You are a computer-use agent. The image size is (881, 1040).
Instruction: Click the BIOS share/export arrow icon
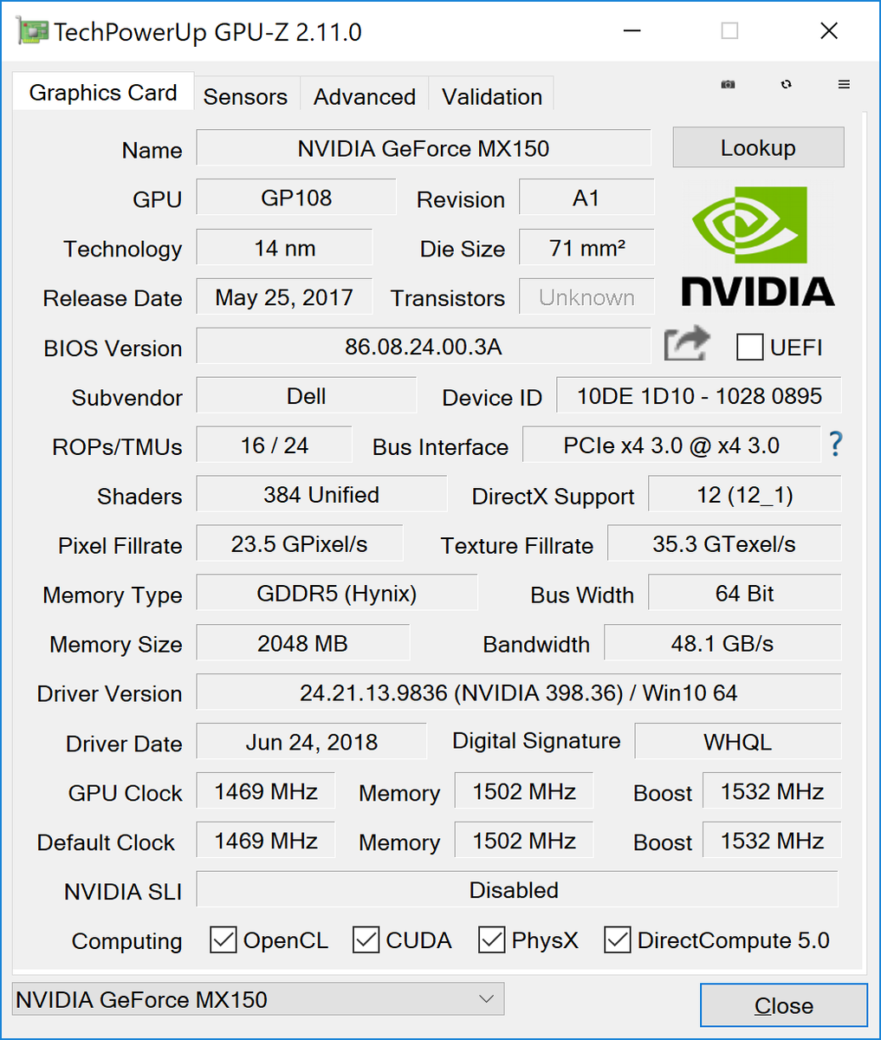click(686, 344)
